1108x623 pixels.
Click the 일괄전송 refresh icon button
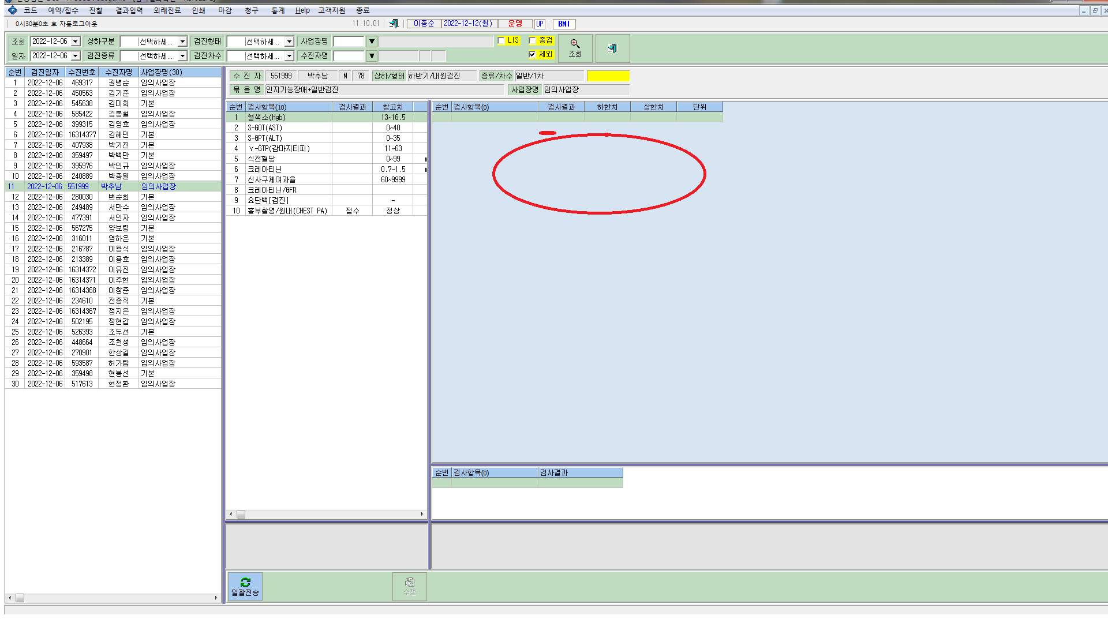[245, 587]
